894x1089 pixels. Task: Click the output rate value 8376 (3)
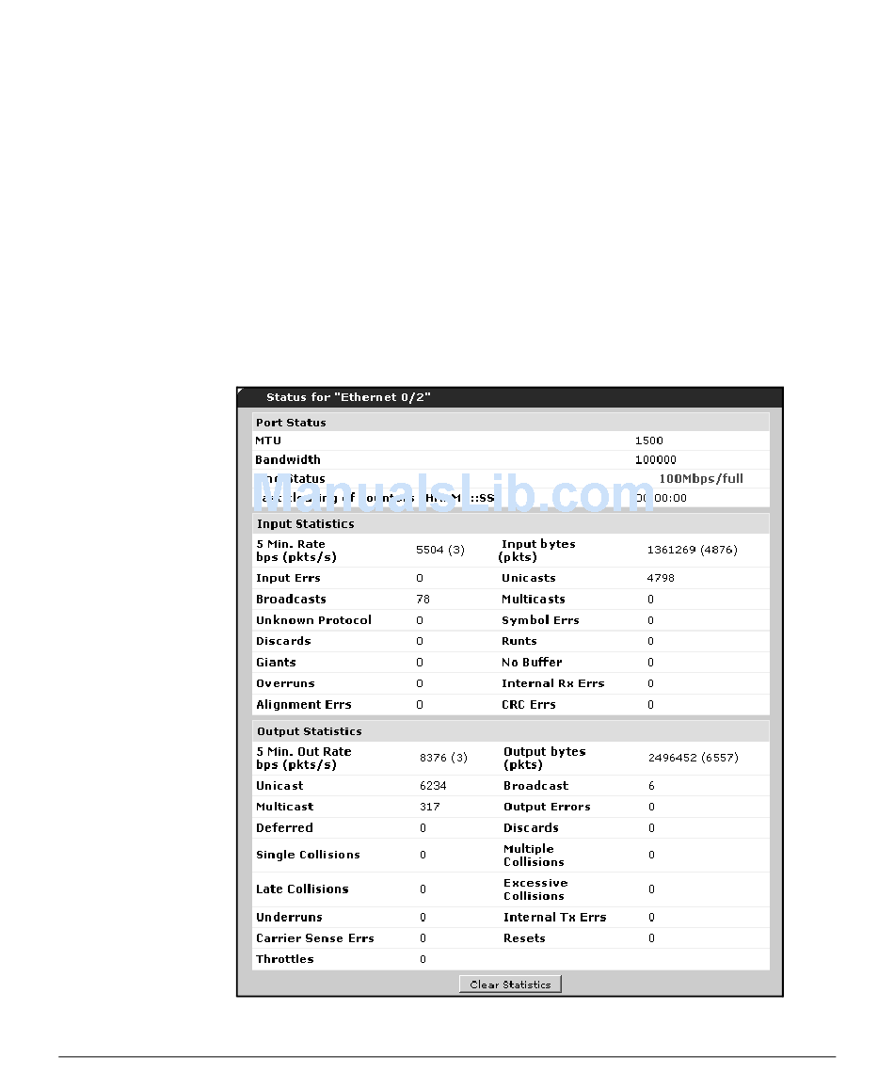point(443,758)
